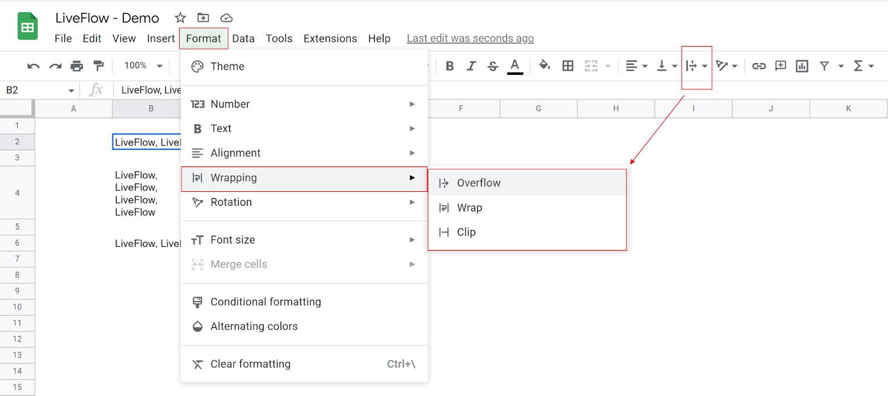Star the LiveFlow - Demo document
Image resolution: width=888 pixels, height=396 pixels.
click(x=180, y=18)
